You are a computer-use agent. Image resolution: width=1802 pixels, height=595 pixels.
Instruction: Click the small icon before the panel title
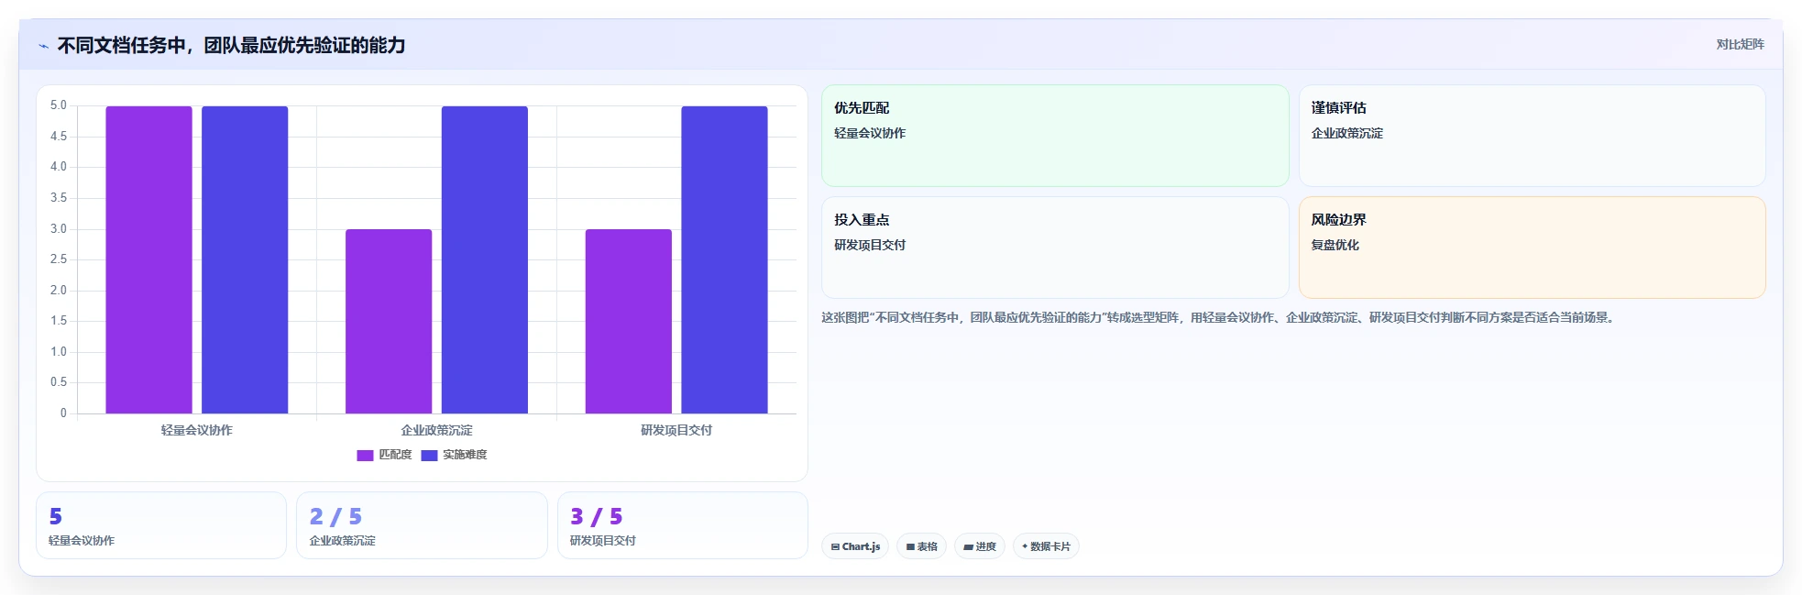click(x=43, y=46)
